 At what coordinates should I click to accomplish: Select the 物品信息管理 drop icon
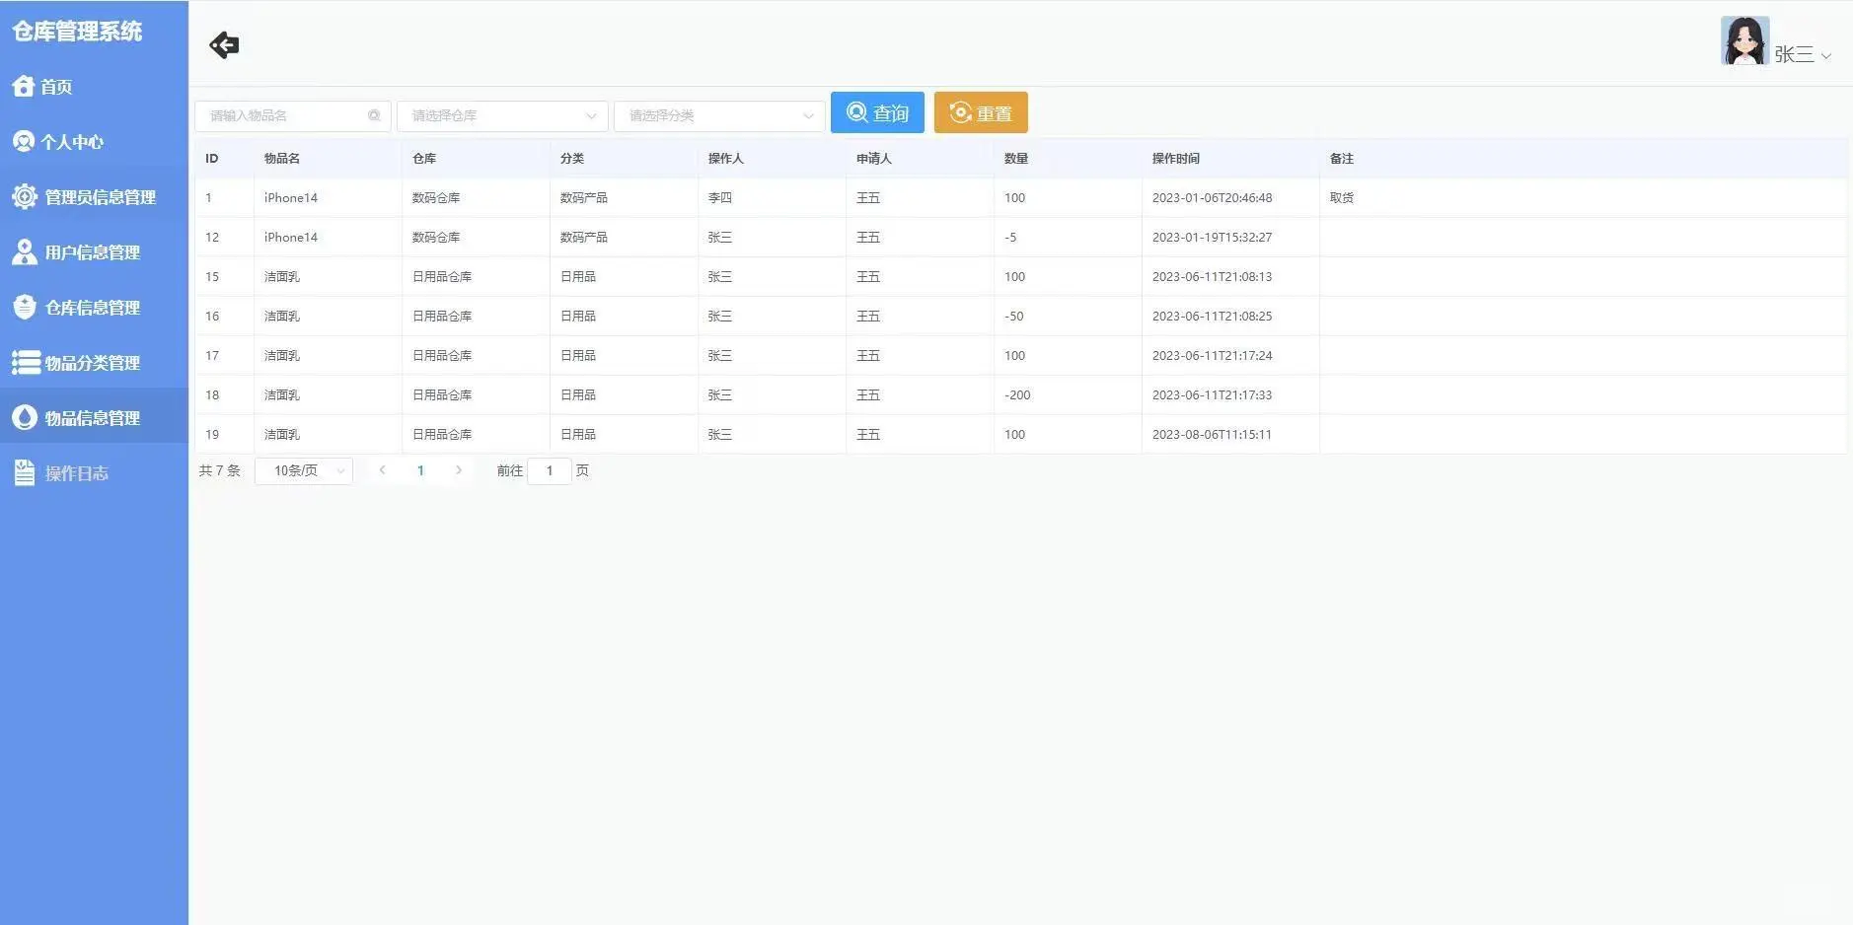pyautogui.click(x=24, y=417)
